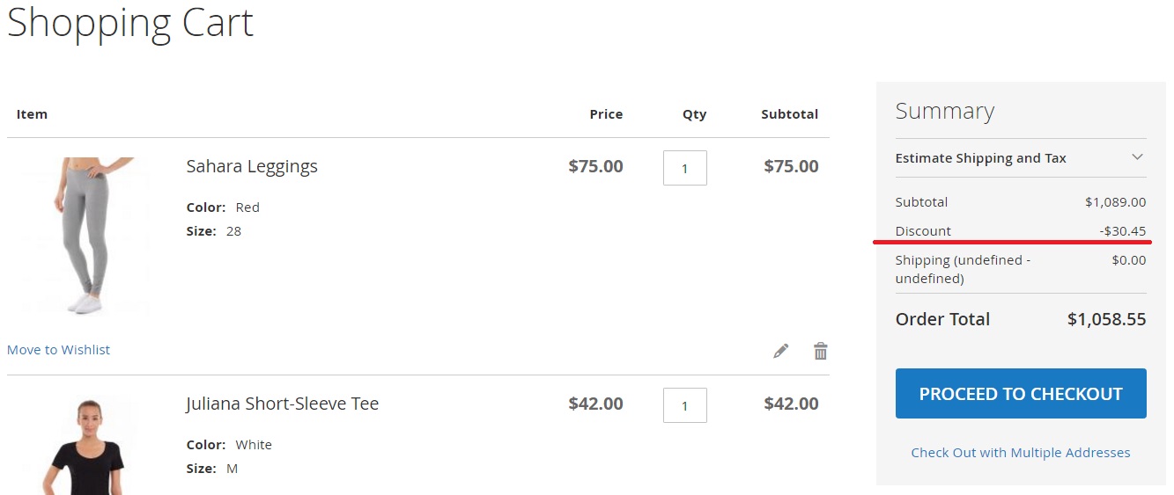Click the pencil edit icon for Sahara Leggings
Screen dimensions: 1174x495
(780, 351)
